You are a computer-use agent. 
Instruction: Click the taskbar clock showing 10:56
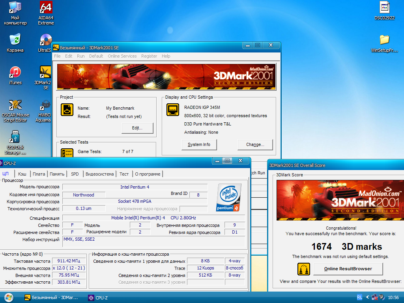393,297
